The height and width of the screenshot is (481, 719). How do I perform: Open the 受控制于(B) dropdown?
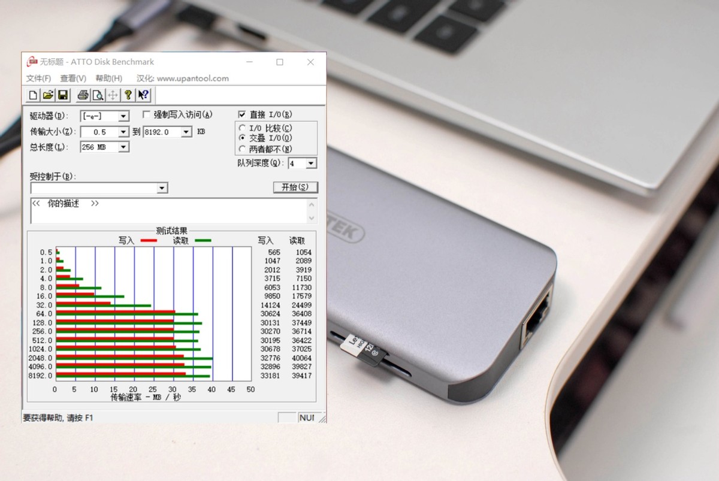click(x=162, y=188)
